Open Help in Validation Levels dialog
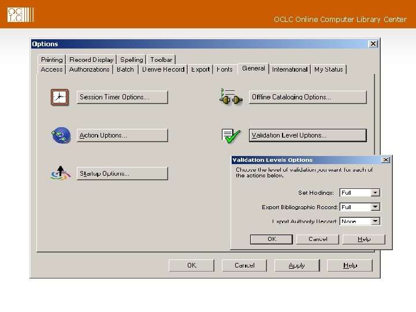This screenshot has width=416, height=312. pyautogui.click(x=364, y=239)
